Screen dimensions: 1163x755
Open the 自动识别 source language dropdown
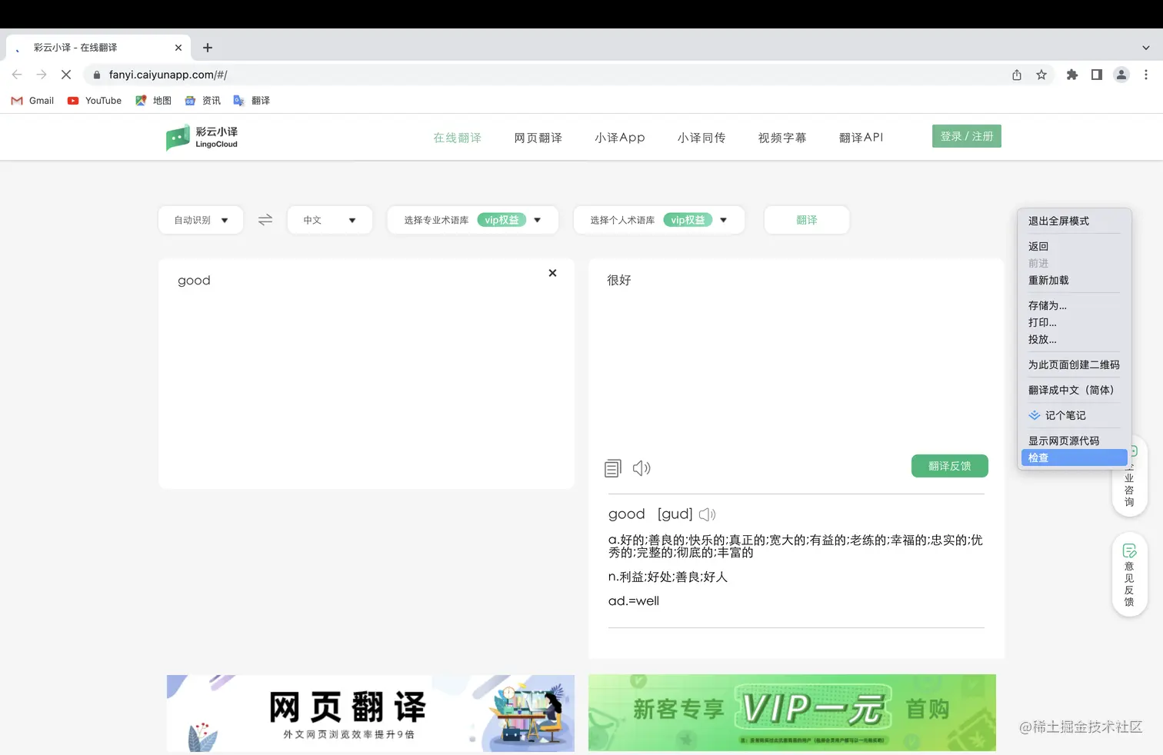click(200, 220)
